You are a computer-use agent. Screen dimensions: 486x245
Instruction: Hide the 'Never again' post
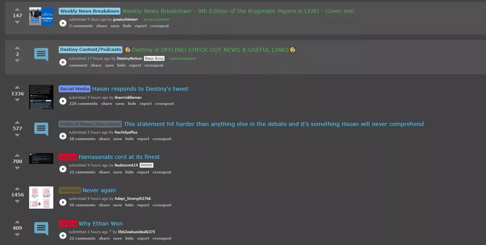[130, 205]
